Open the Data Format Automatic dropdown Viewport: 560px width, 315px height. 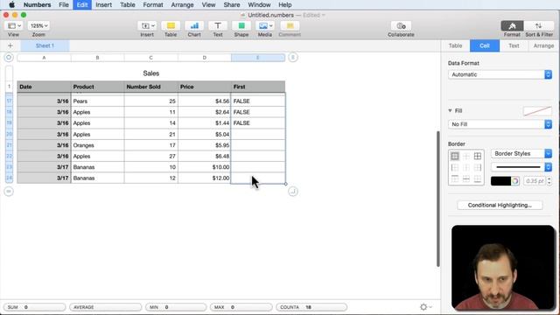[x=500, y=74]
